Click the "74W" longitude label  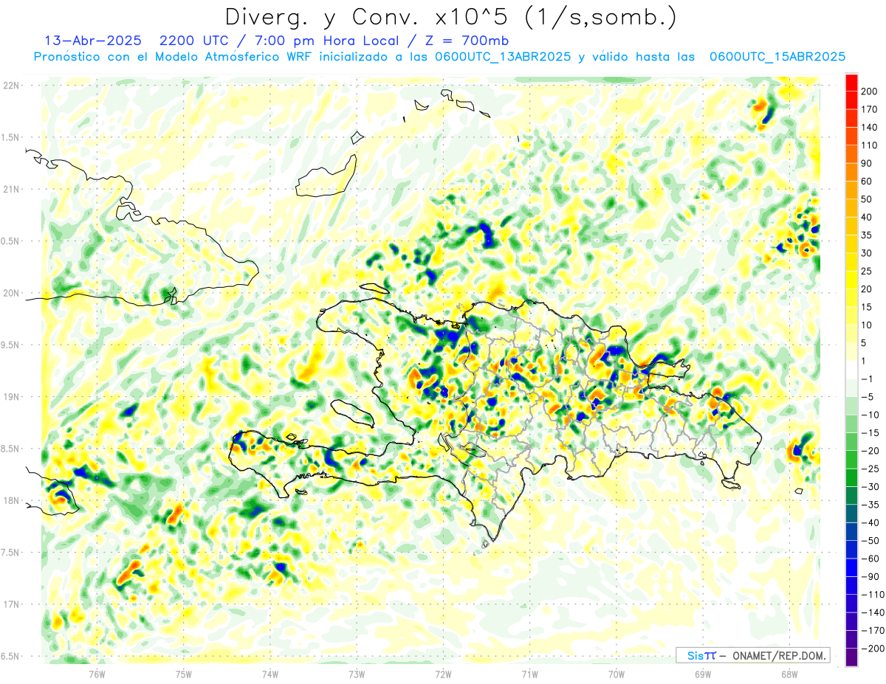tap(269, 674)
